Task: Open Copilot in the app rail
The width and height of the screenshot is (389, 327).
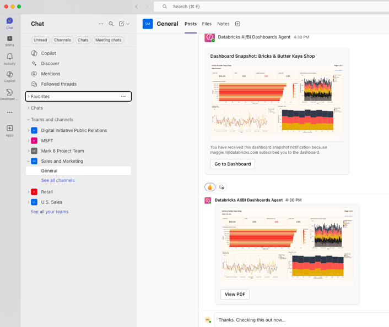Action: point(10,77)
